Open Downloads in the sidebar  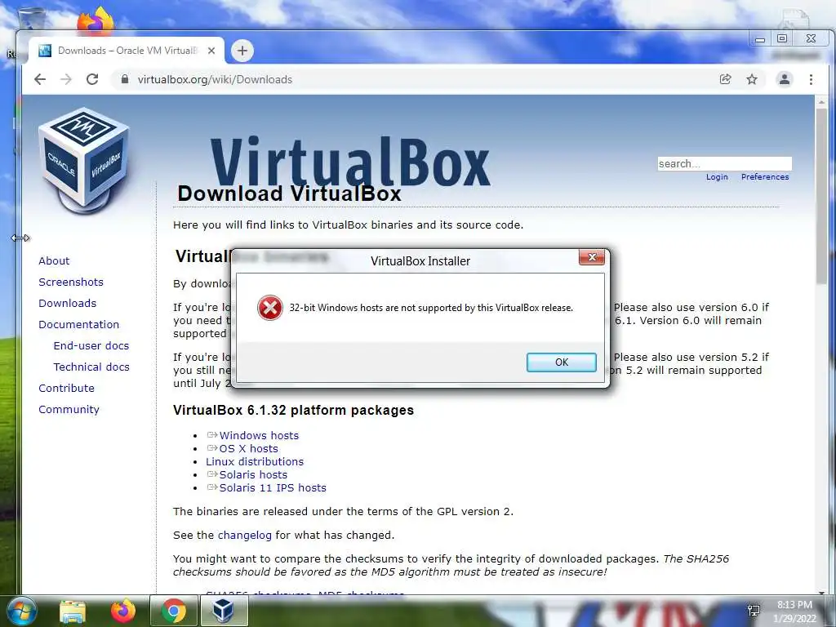(x=67, y=304)
